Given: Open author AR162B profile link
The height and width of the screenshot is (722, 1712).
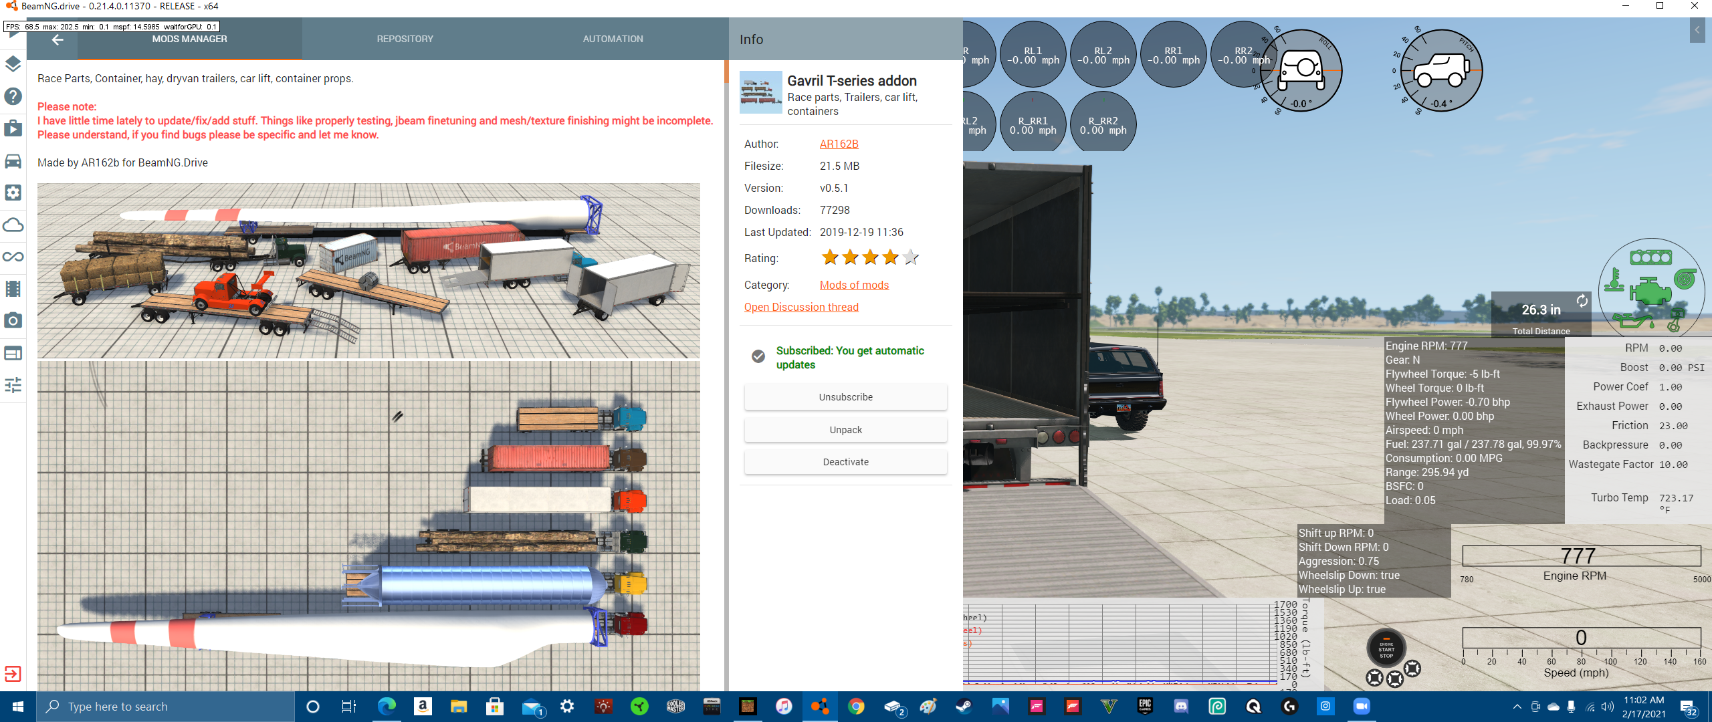Looking at the screenshot, I should pos(839,144).
